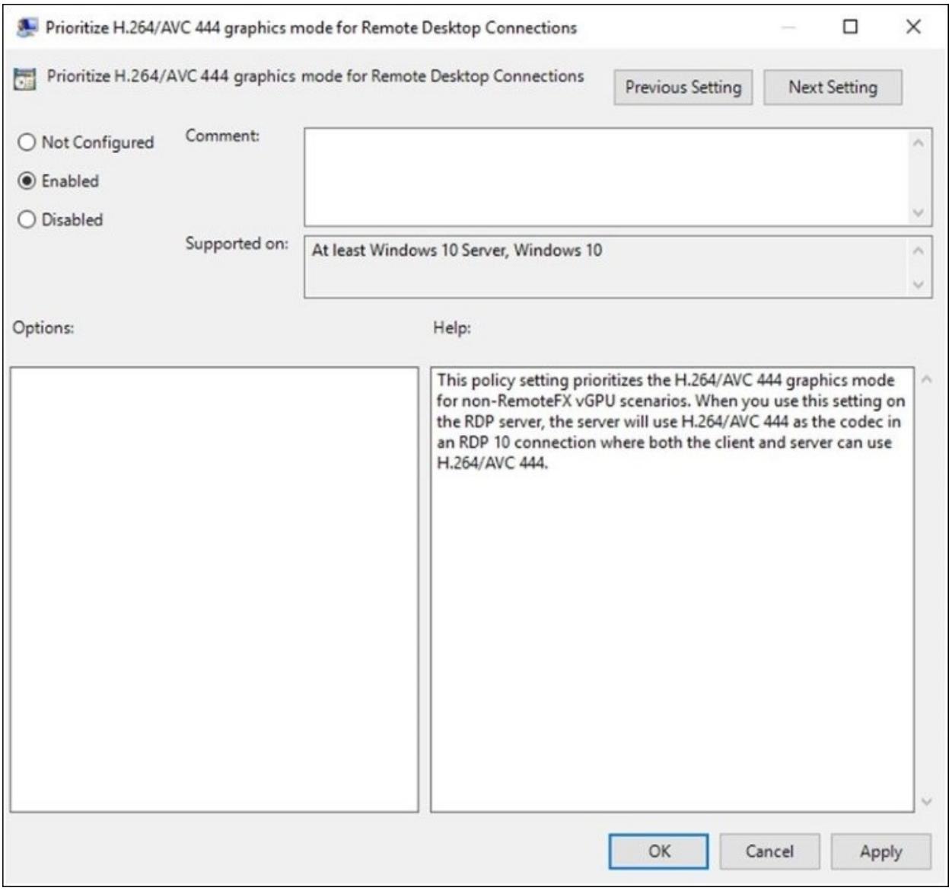
Task: Click the title bar remote desktop icon
Action: click(27, 27)
